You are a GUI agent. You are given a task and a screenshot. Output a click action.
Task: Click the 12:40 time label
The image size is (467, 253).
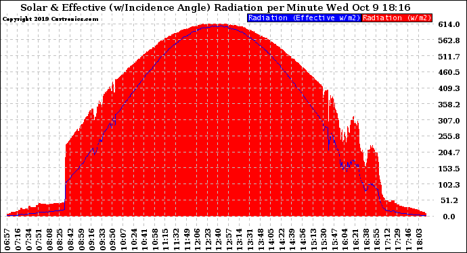(219, 240)
